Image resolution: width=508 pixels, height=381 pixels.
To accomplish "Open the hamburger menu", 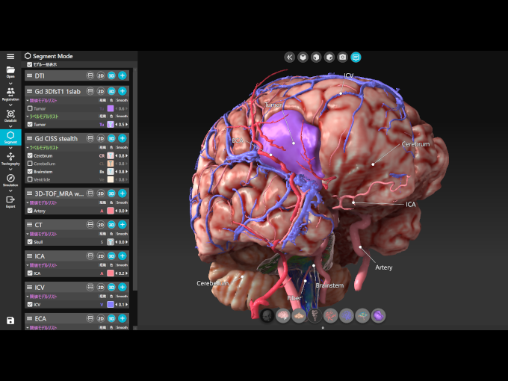I will click(10, 56).
